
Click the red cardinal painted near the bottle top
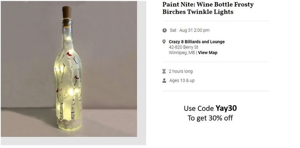click(x=69, y=54)
